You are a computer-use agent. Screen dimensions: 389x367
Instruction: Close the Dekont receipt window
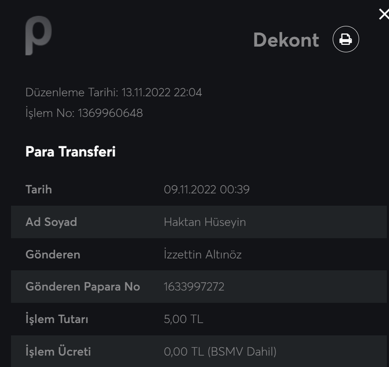coord(383,15)
